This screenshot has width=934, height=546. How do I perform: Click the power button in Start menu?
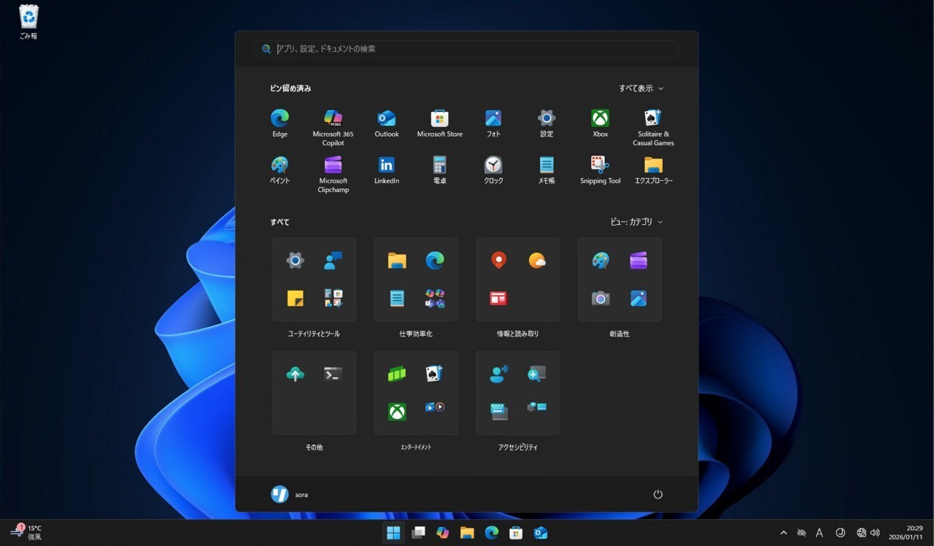click(x=657, y=494)
